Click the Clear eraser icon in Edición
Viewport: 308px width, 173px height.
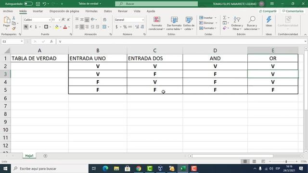225,28
